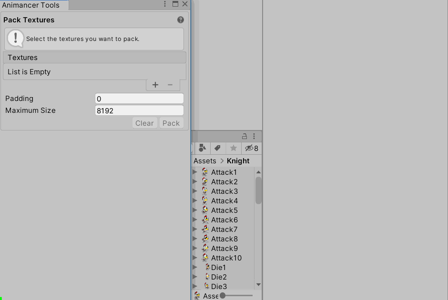
Task: Click the Maximum Size label
Action: 31,110
